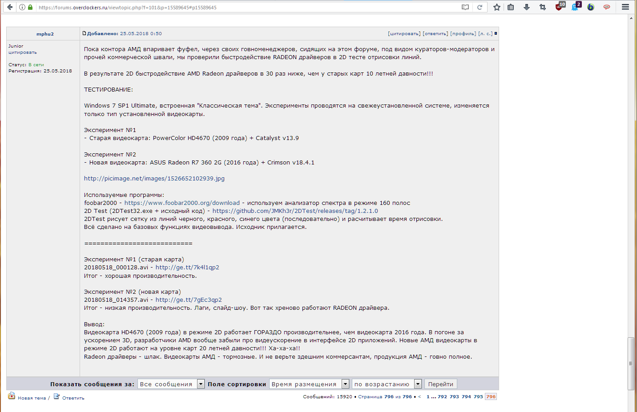Screen dimensions: 637x412
Task: Click the Ответить pencil icon
Action: (x=56, y=396)
